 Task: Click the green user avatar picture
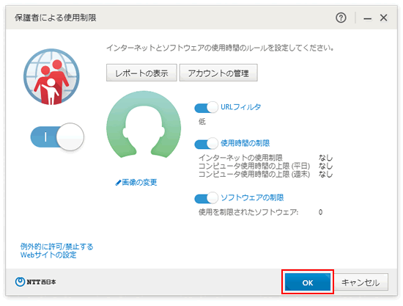pyautogui.click(x=144, y=125)
